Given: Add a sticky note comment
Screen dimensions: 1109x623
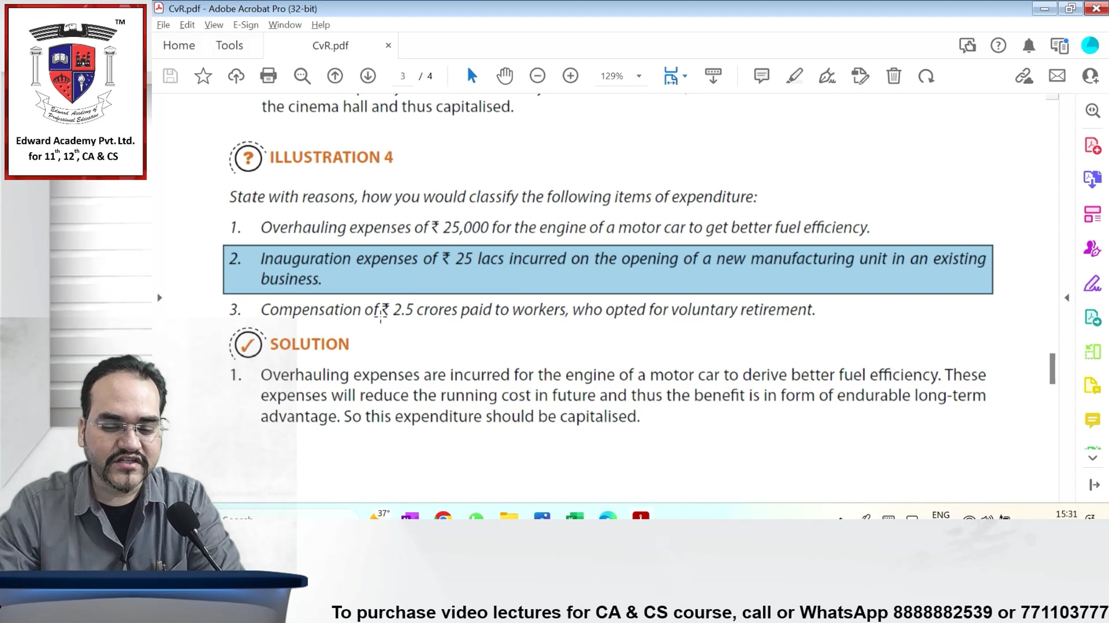Looking at the screenshot, I should point(761,75).
